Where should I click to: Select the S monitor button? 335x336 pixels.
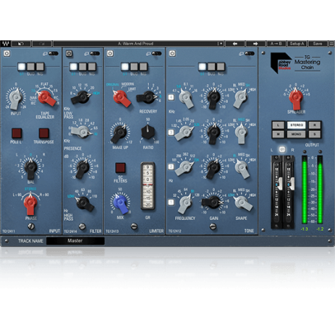314,134
